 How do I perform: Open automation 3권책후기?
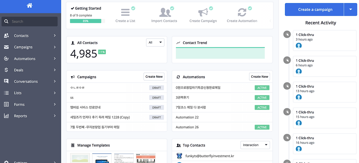pos(182,97)
